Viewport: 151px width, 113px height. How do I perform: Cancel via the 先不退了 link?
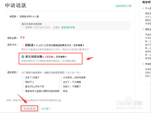[x=46, y=109]
